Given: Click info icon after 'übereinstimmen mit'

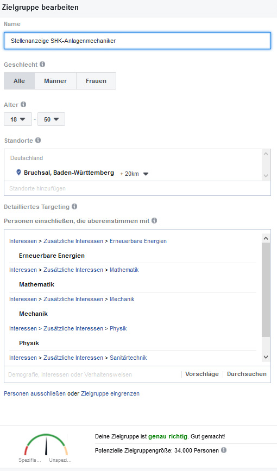Looking at the screenshot, I should point(154,221).
